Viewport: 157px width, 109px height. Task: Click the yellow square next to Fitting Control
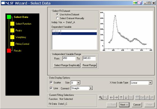coord(12,44)
